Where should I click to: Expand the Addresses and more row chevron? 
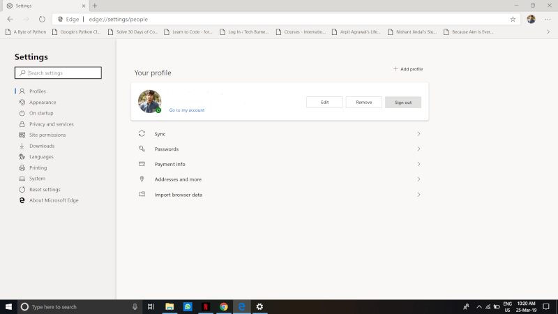tap(418, 179)
